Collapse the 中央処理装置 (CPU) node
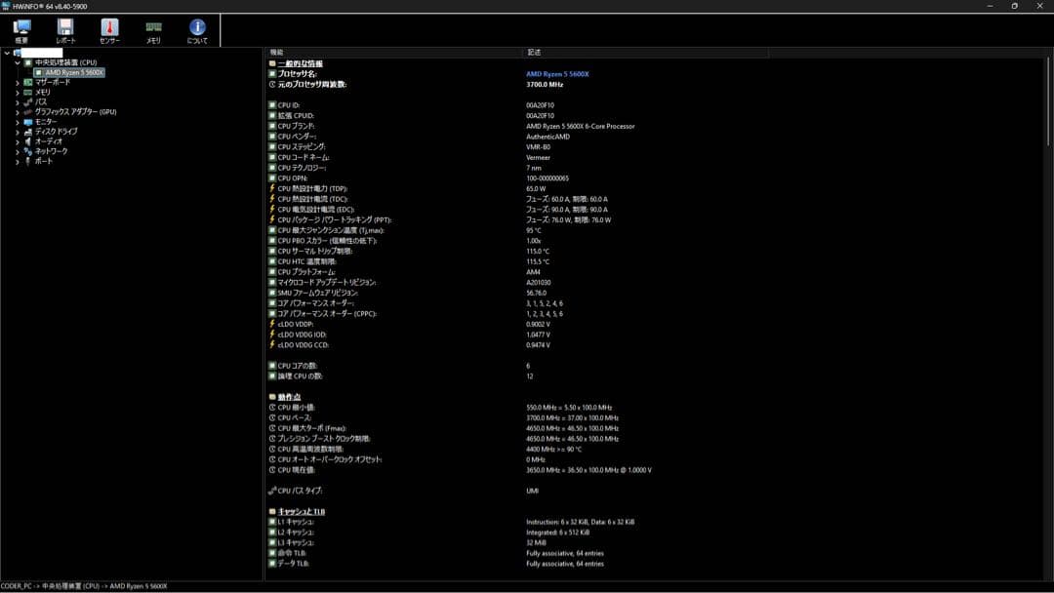The height and width of the screenshot is (593, 1054). 18,62
